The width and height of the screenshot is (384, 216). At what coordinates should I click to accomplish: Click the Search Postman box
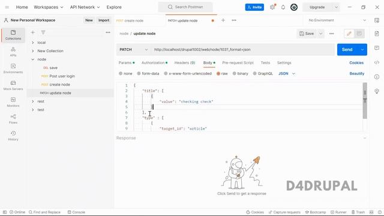(x=185, y=7)
